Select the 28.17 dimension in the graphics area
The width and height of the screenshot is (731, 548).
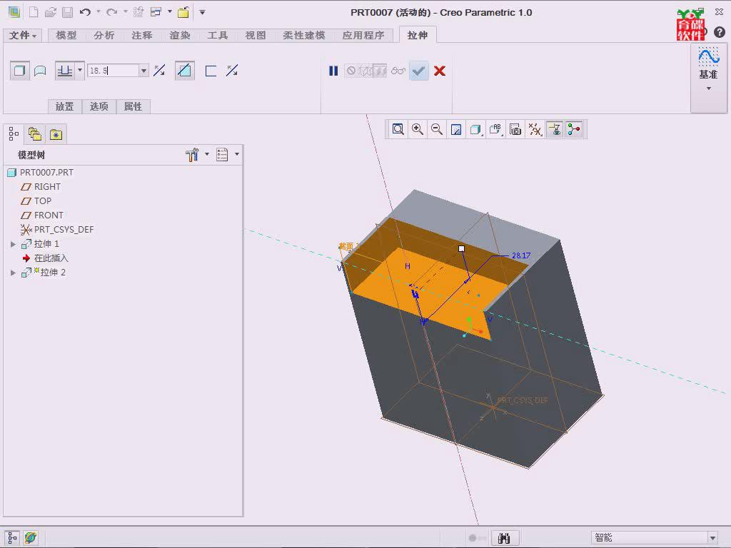pyautogui.click(x=521, y=255)
